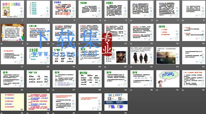Viewport: 206px width, 114px height.
Task: Select slide 23 with ship on sea picture
Action: 168,56
